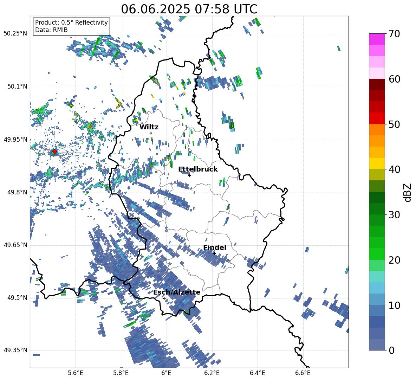
Task: Click the Findel city label
Action: coord(215,247)
